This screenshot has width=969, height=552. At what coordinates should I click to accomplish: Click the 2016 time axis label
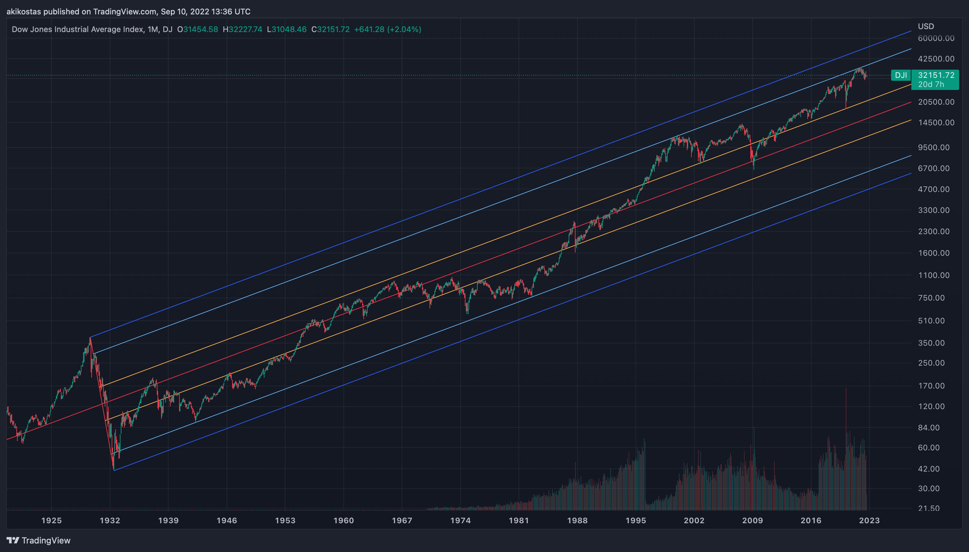[811, 520]
